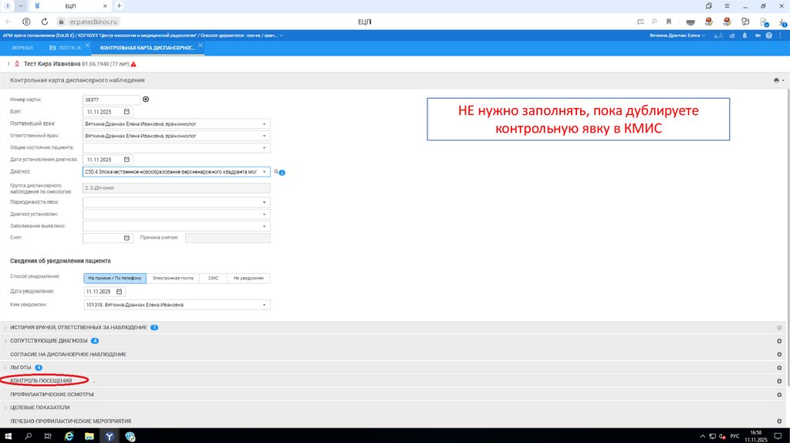
Task: Open the three-dot menu in app header
Action: coord(781,36)
